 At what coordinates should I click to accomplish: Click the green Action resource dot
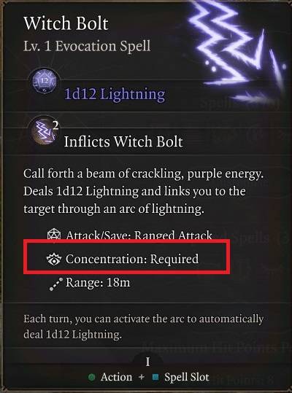coord(92,377)
